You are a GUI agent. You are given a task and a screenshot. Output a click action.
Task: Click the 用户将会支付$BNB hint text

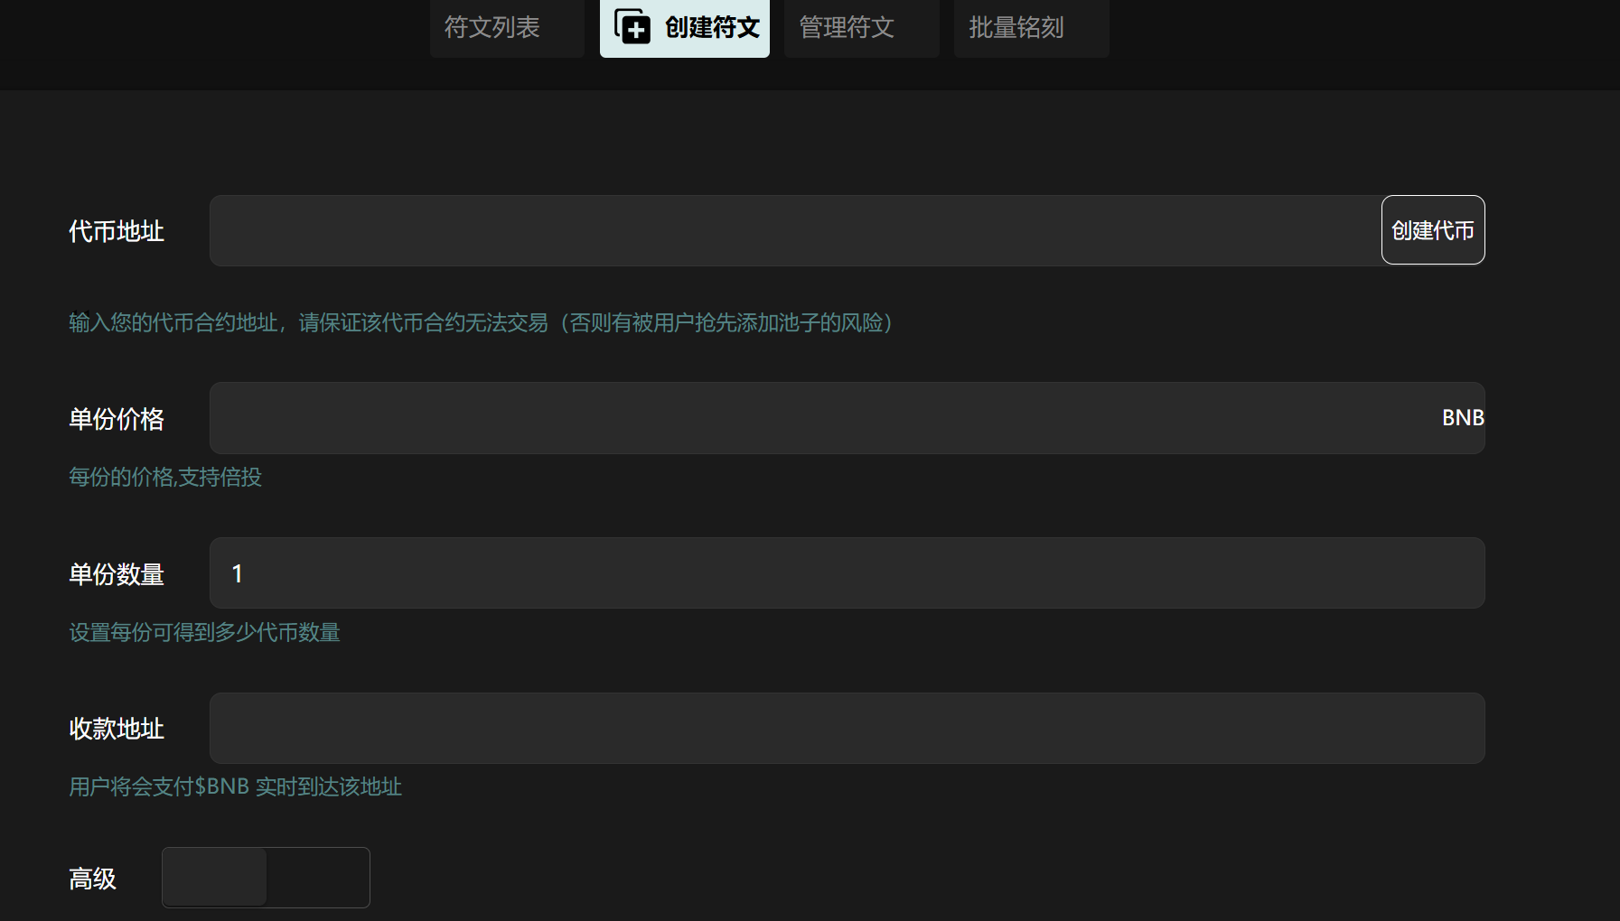(235, 786)
